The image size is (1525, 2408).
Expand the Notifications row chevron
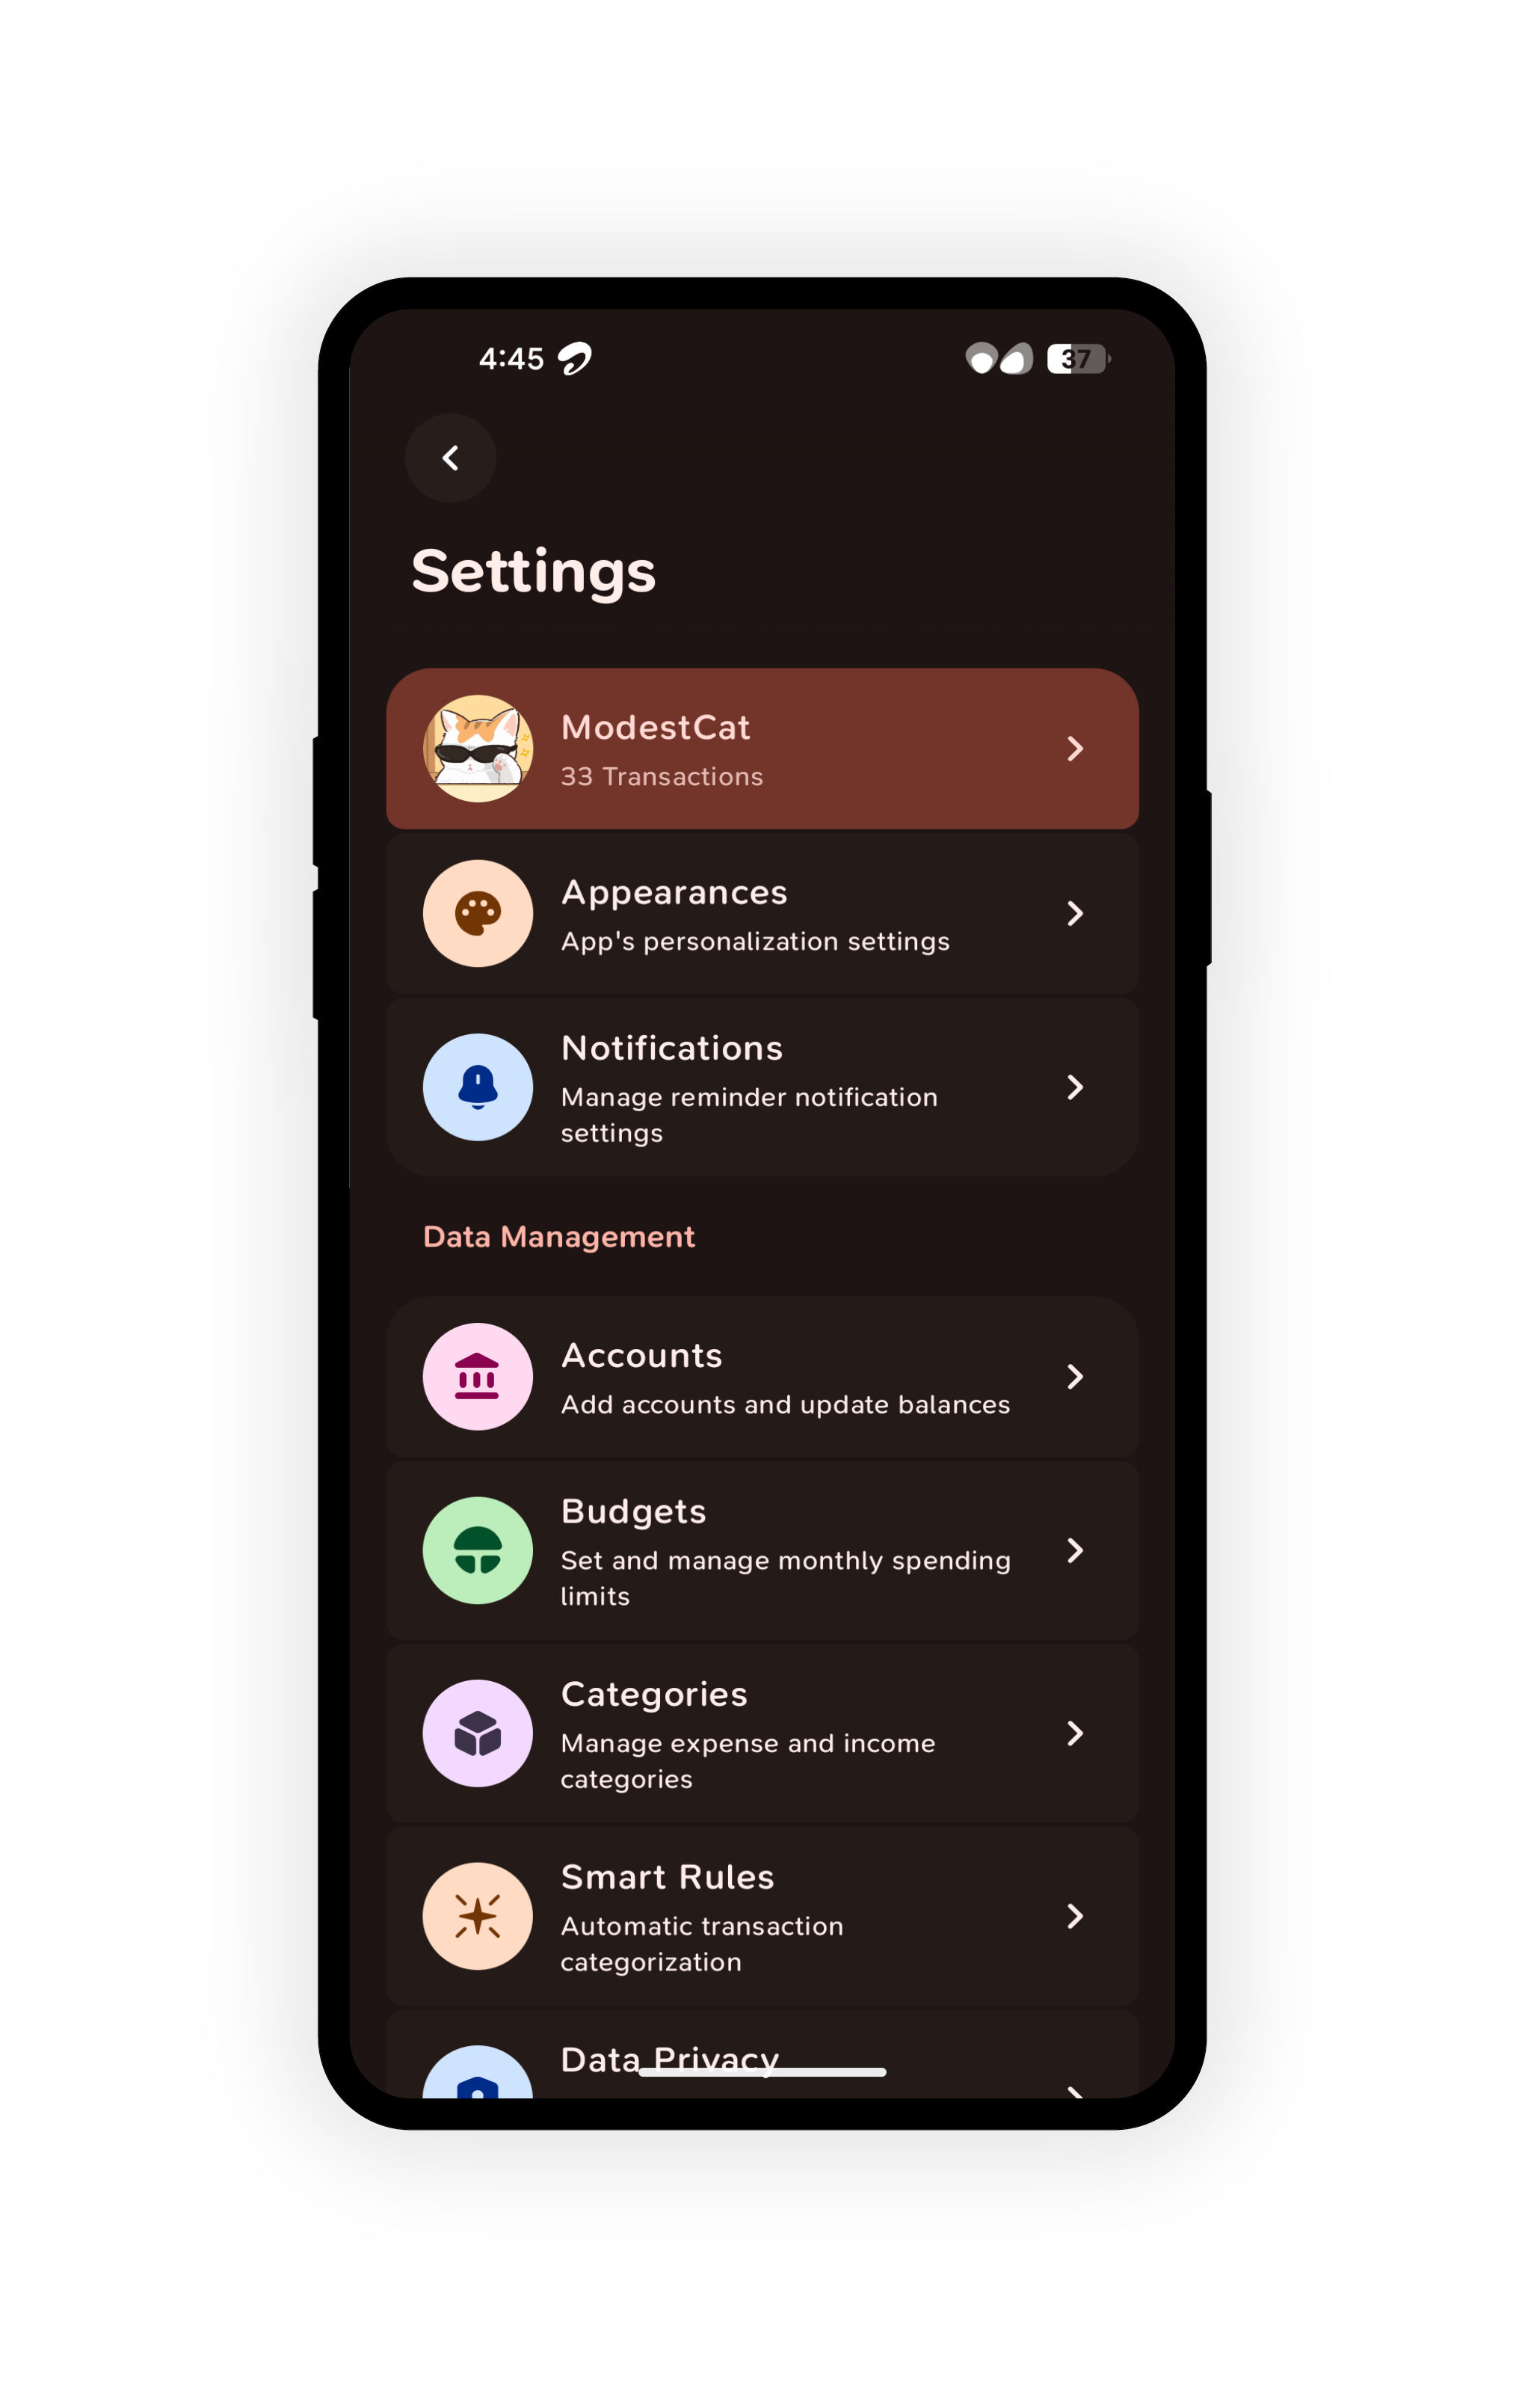[1075, 1087]
